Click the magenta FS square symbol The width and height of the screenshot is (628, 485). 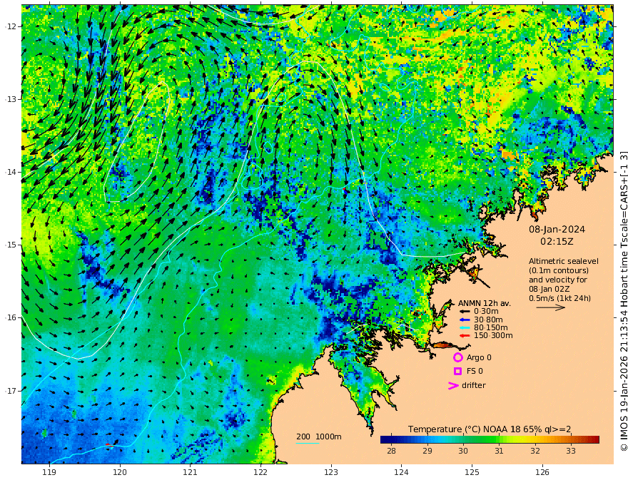[x=457, y=372]
